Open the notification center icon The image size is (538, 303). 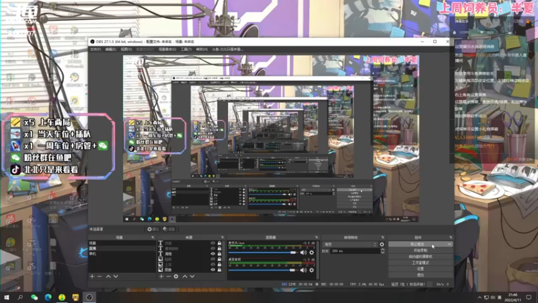(529, 297)
